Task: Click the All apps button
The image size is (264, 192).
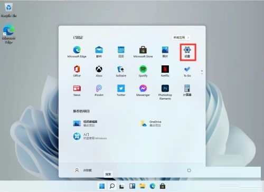Action: tap(181, 37)
